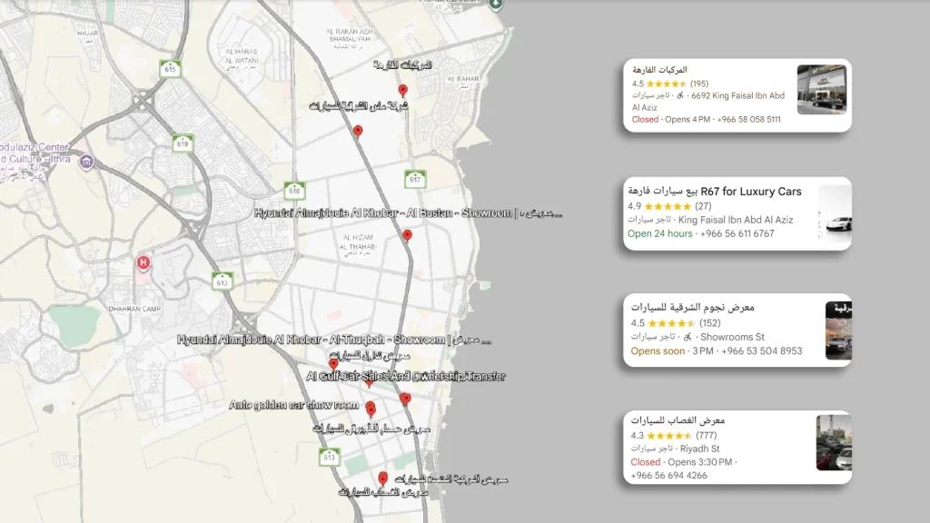This screenshot has height=523, width=930.
Task: Click the AL RAKAH ASH SHAMALIYAH district label
Action: pos(350,38)
